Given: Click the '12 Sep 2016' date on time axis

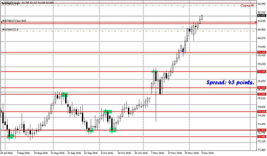Looking at the screenshot, I should [74, 153].
